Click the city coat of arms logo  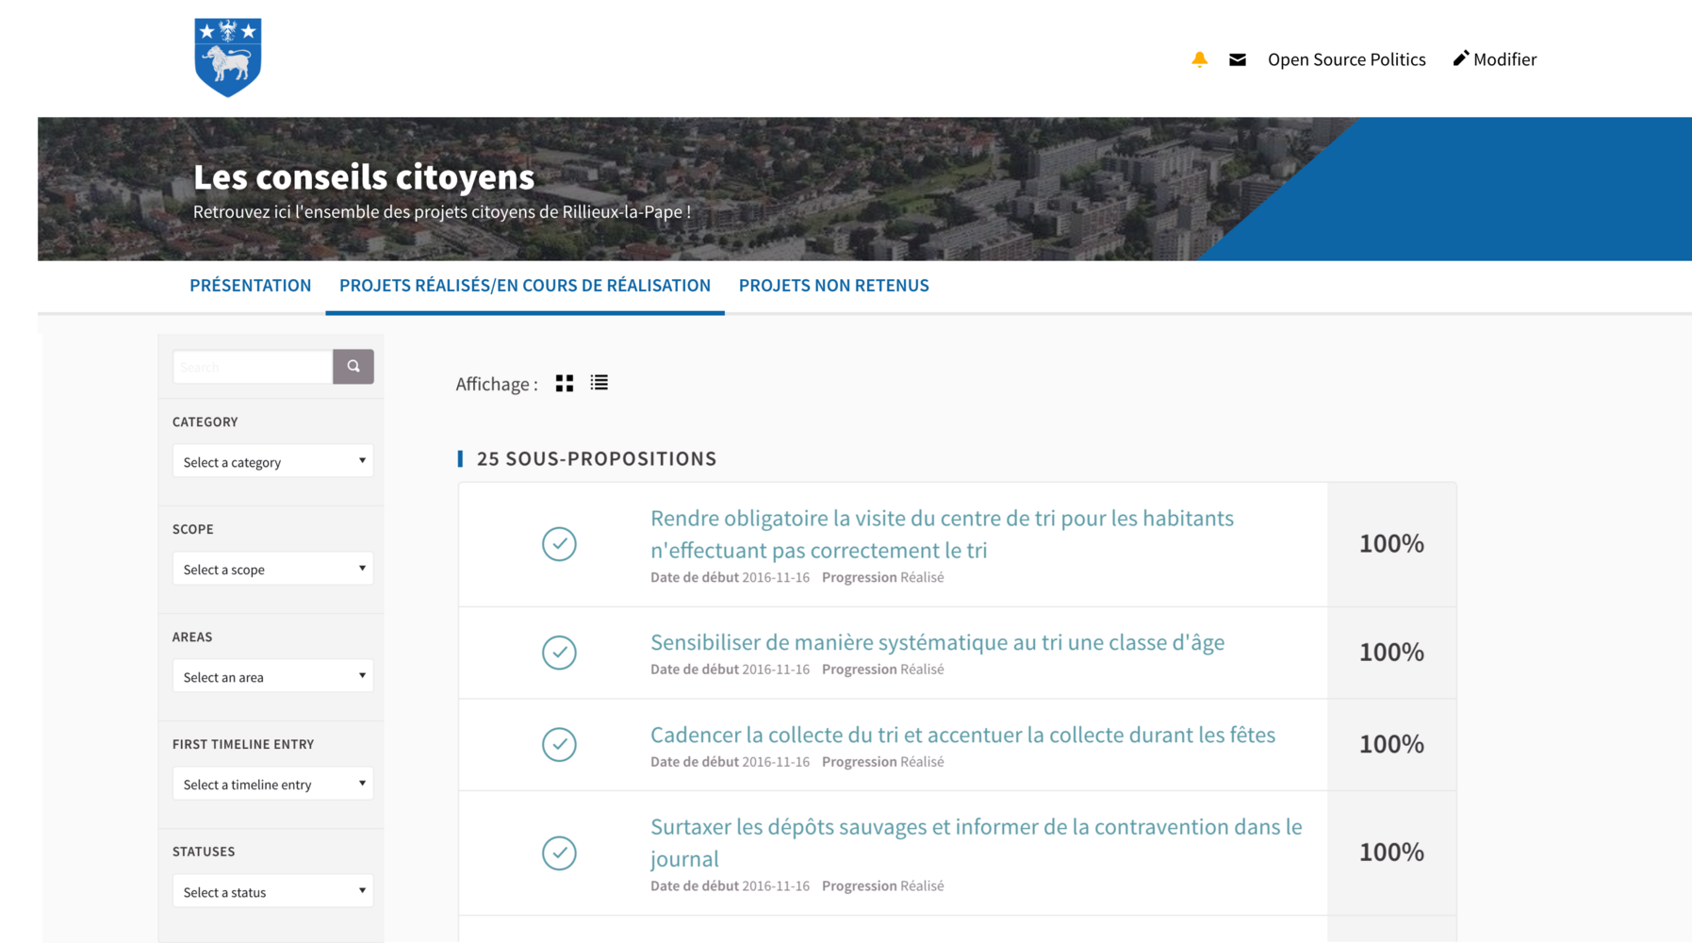tap(227, 58)
